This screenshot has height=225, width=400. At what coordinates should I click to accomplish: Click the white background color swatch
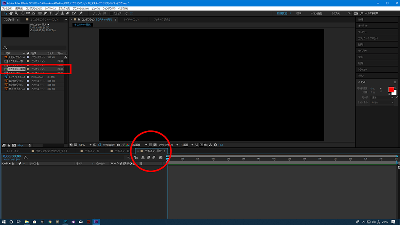point(395,93)
